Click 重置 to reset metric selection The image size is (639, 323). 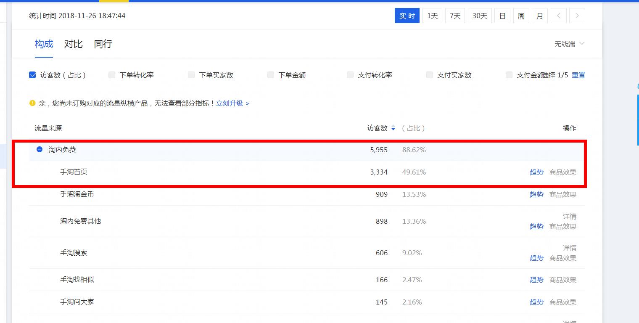578,74
